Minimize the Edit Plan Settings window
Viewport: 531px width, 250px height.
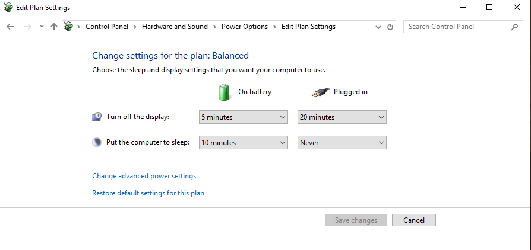[462, 7]
